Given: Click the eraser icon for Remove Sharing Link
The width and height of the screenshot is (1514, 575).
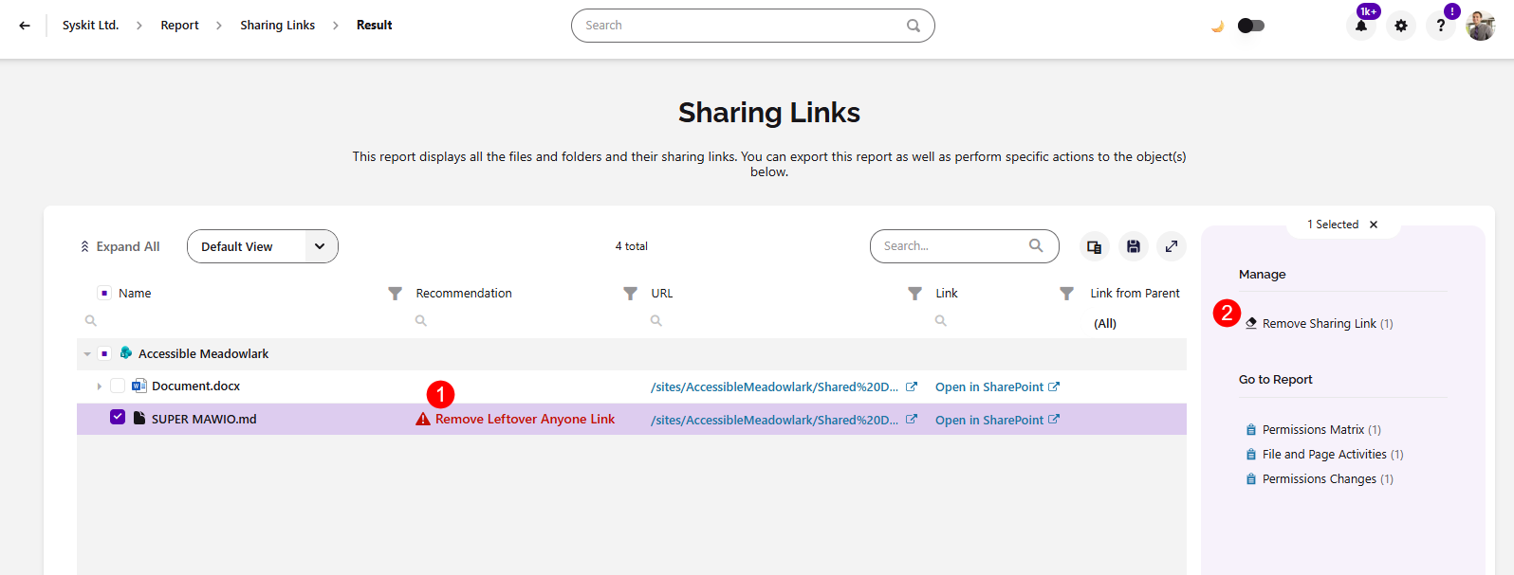Looking at the screenshot, I should [x=1251, y=323].
